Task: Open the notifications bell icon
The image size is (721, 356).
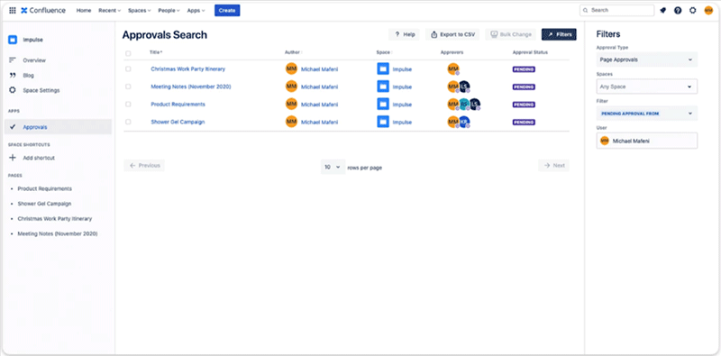Action: coord(662,11)
